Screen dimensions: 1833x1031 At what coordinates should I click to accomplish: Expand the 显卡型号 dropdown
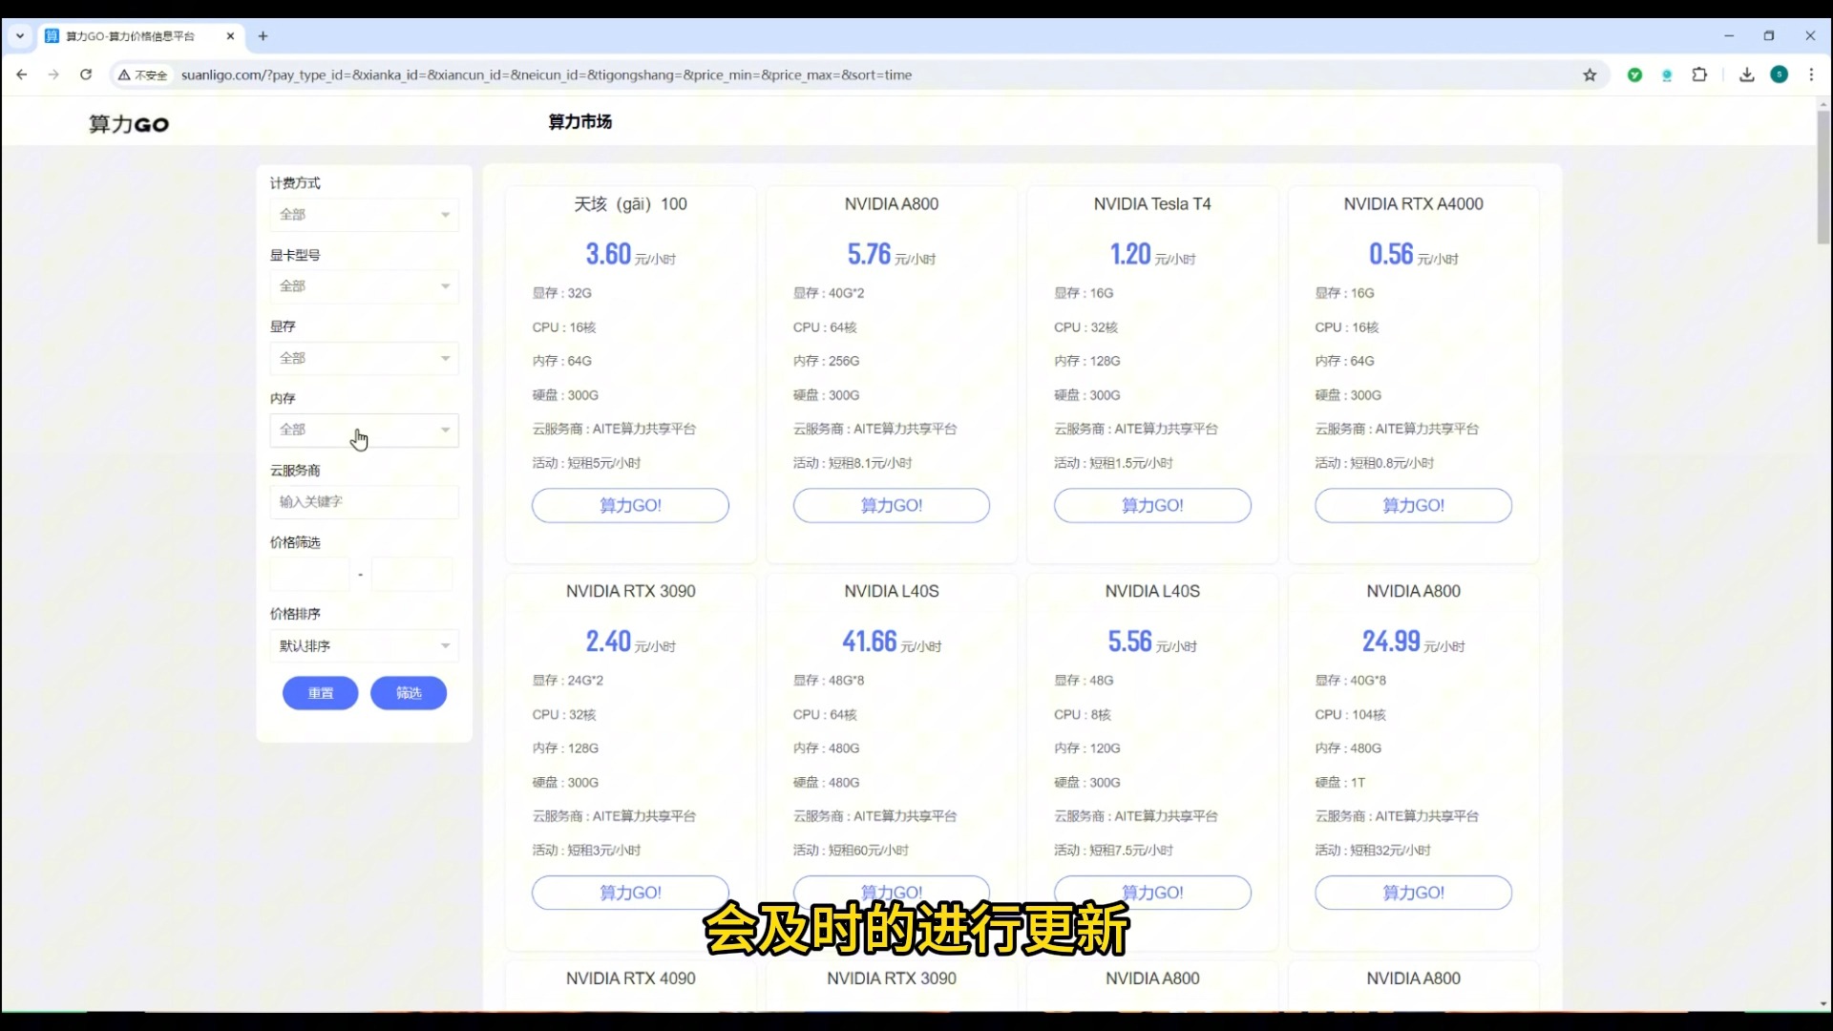[x=364, y=286]
